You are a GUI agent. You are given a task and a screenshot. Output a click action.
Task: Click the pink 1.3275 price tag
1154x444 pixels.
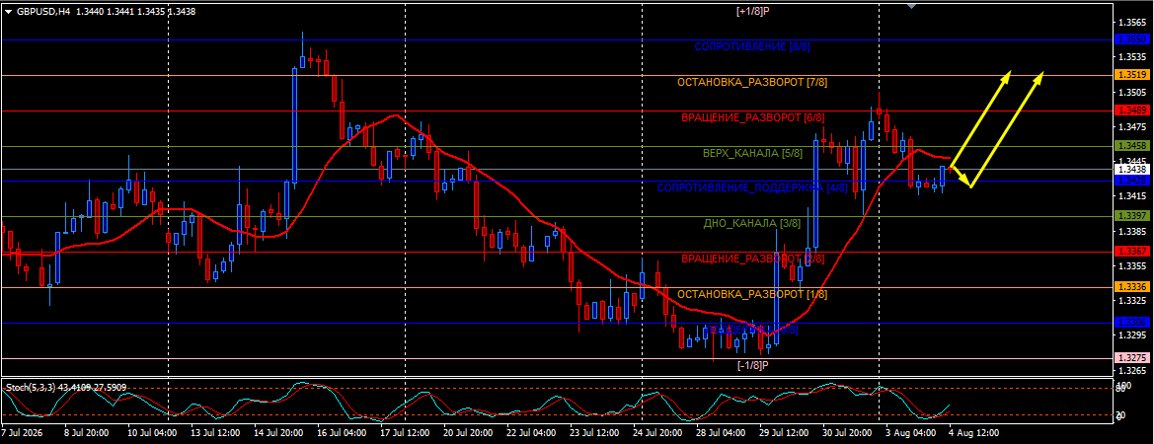click(x=1129, y=358)
